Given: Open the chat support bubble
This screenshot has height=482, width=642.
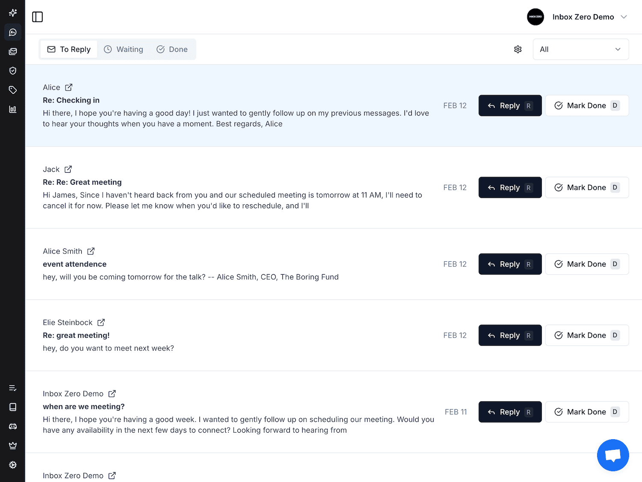Looking at the screenshot, I should 613,455.
